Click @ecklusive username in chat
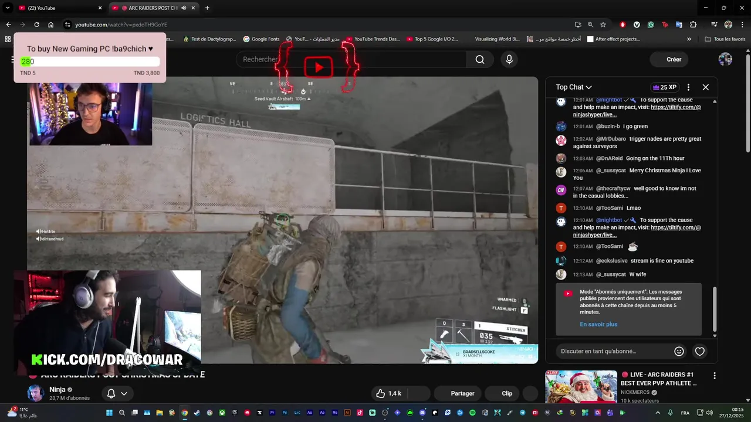751x422 pixels. coord(612,261)
